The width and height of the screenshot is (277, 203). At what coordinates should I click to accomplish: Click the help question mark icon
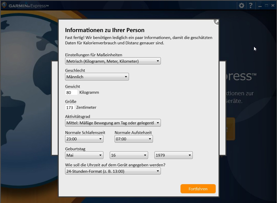[x=251, y=6]
